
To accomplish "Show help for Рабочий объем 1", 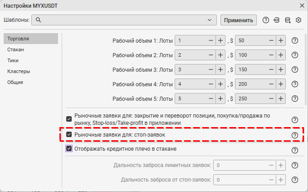I will [x=295, y=41].
